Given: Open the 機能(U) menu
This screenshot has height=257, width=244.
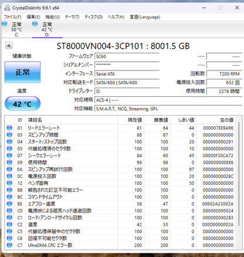Looking at the screenshot, I should (x=53, y=17).
